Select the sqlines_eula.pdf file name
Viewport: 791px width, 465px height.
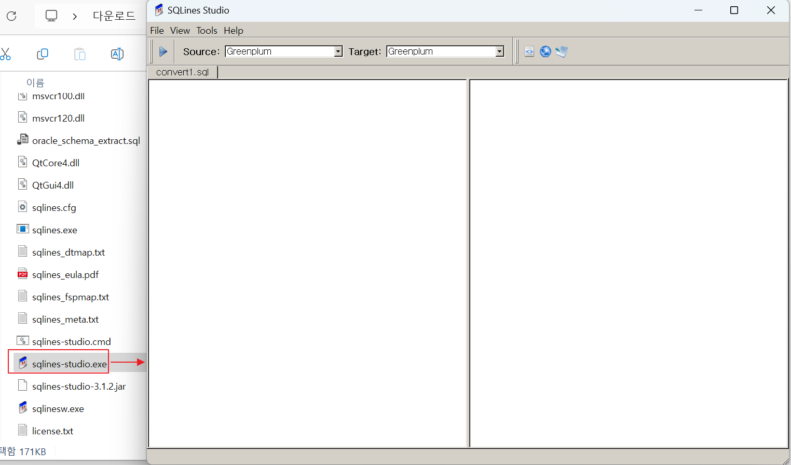(65, 275)
